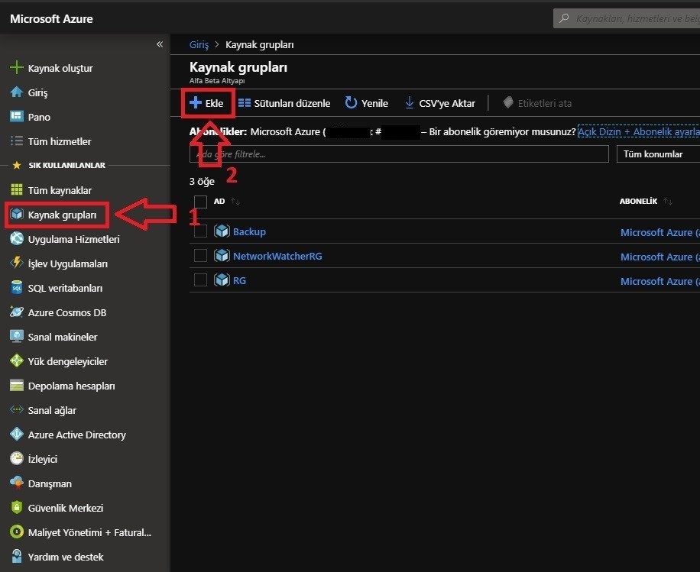
Task: Open the Azure Active Directory icon
Action: (x=17, y=434)
